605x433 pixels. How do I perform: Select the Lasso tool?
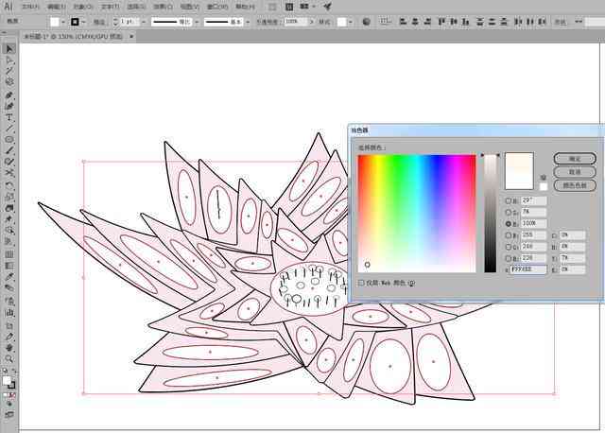click(9, 82)
